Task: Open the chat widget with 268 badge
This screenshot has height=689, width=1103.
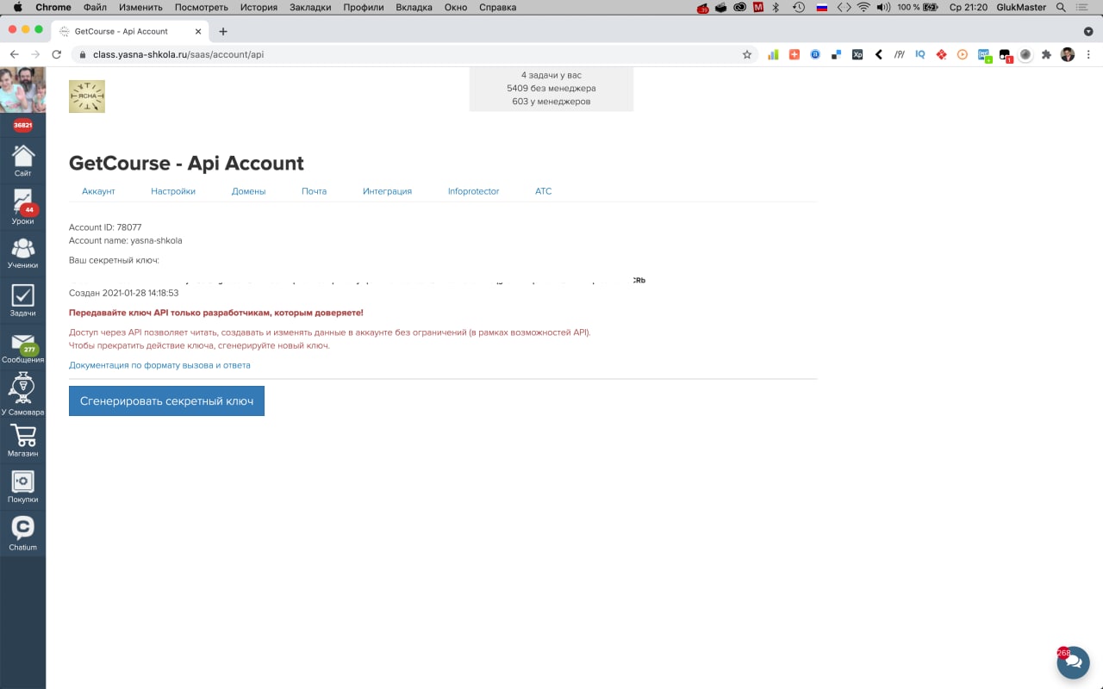Action: [x=1073, y=662]
